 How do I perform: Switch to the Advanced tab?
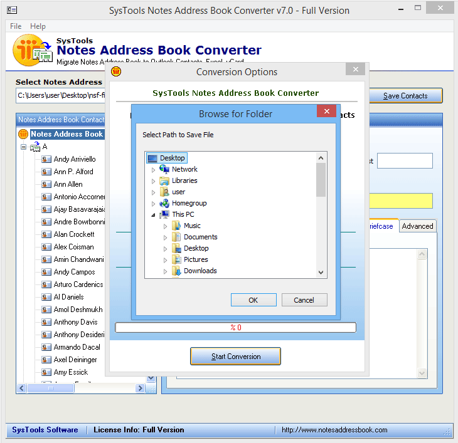(x=417, y=226)
